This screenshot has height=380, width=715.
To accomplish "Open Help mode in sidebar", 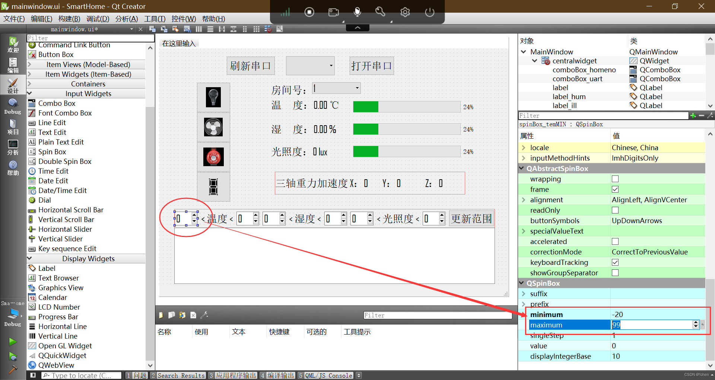I will point(13,168).
